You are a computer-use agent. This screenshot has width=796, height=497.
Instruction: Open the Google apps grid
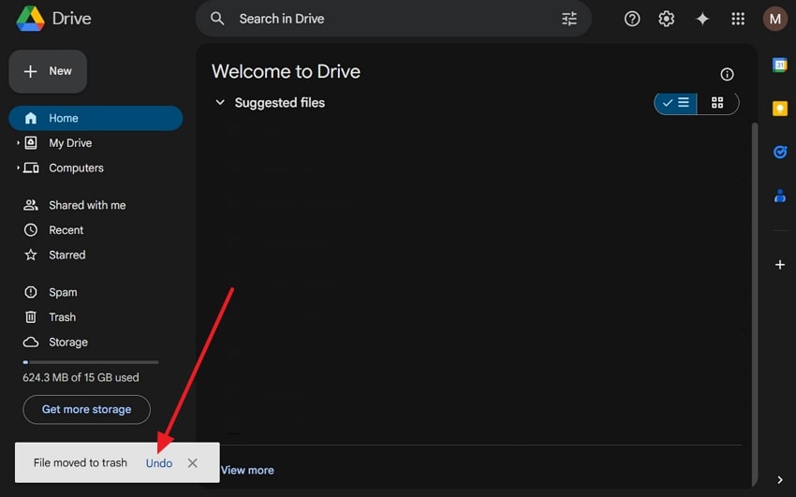coord(738,19)
